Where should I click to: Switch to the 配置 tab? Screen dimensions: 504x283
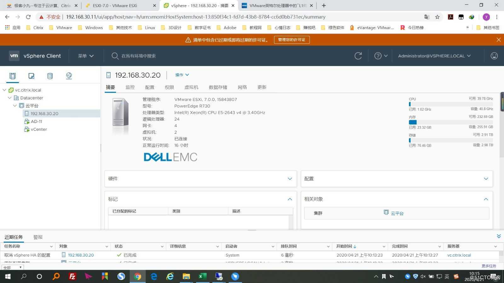[x=150, y=87]
